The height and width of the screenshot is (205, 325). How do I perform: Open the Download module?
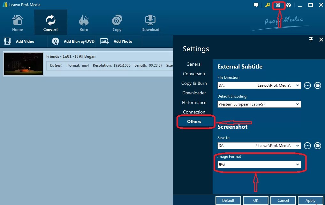tap(150, 23)
